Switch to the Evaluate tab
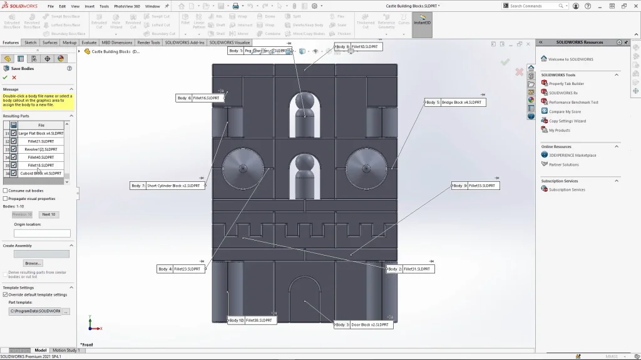This screenshot has height=360, width=641. (x=89, y=42)
